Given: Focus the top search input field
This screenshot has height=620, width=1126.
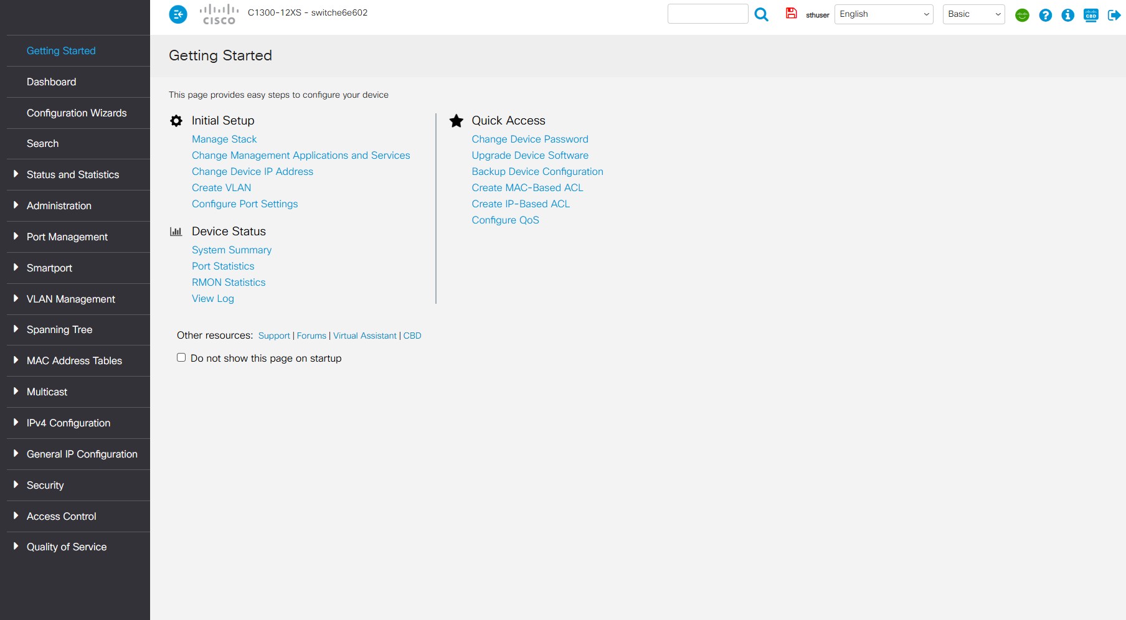Looking at the screenshot, I should (x=707, y=14).
